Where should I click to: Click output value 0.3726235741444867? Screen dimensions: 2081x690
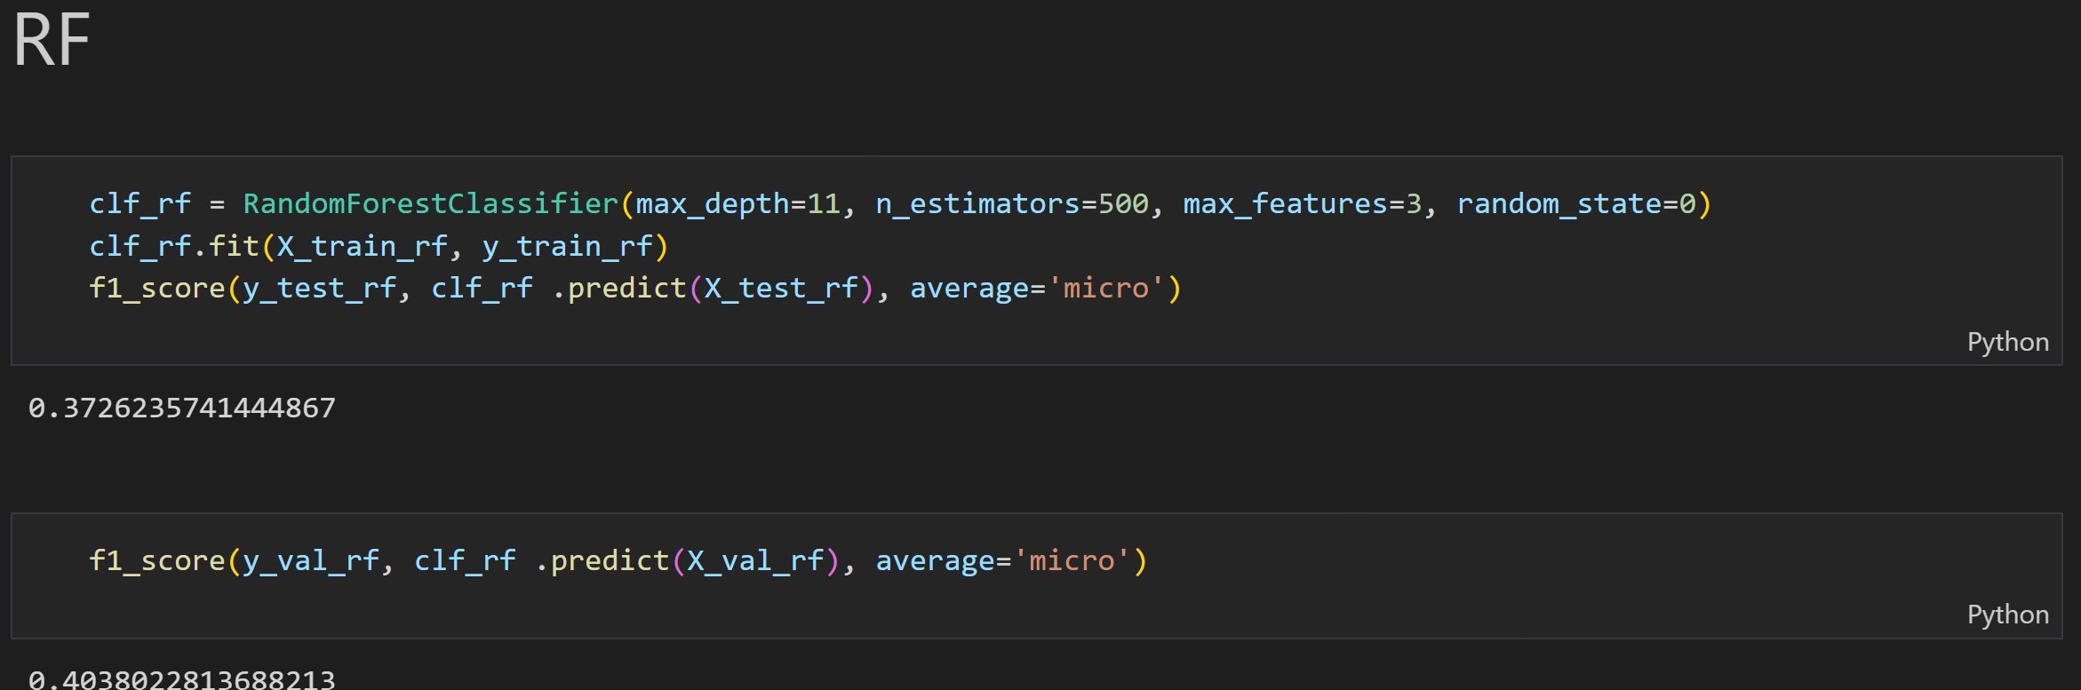[182, 408]
